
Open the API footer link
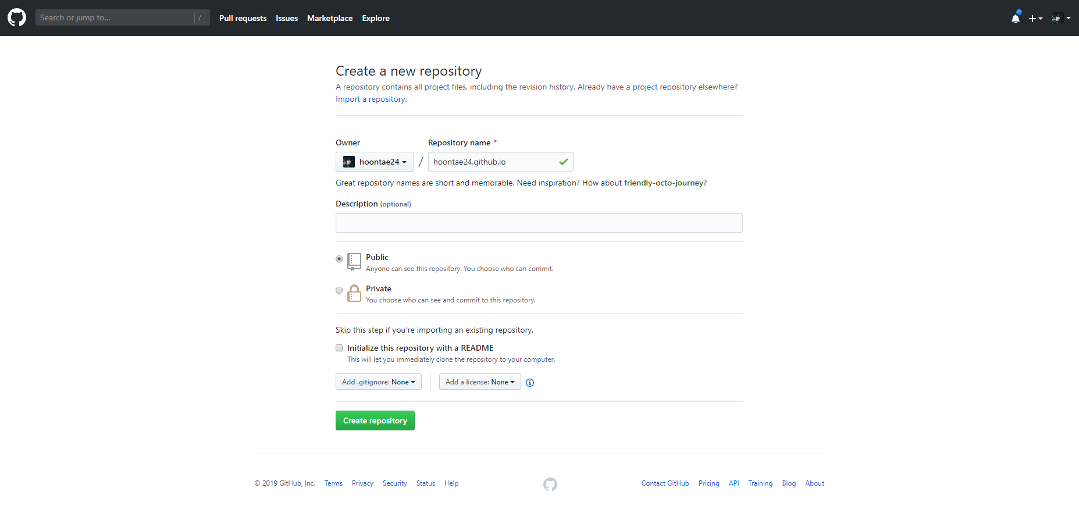click(734, 483)
